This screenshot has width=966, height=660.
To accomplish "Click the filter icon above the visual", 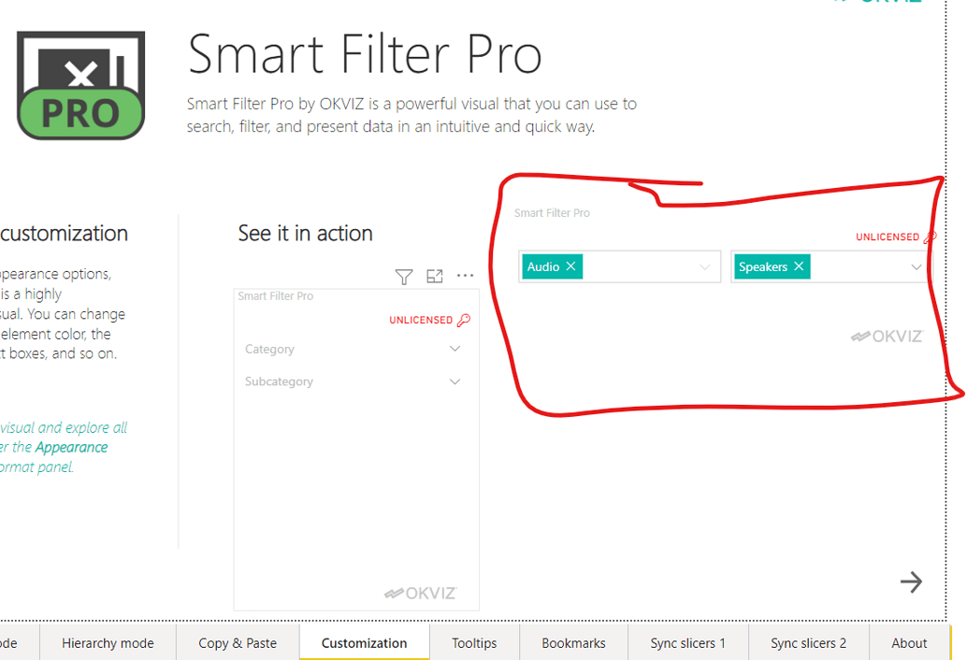I will [403, 276].
